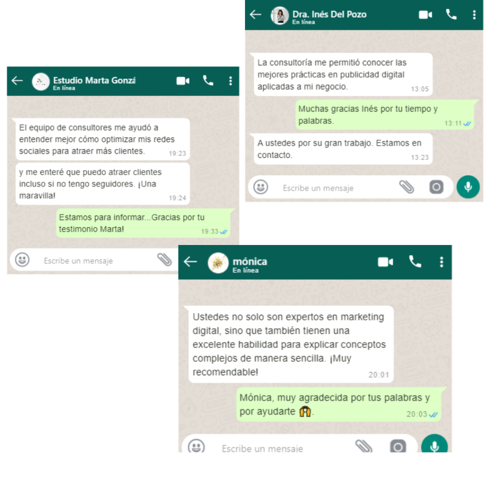Open three-dot menu in Estudio Marta chat

(230, 81)
